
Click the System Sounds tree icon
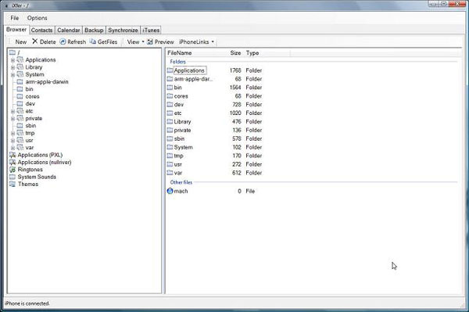point(13,177)
